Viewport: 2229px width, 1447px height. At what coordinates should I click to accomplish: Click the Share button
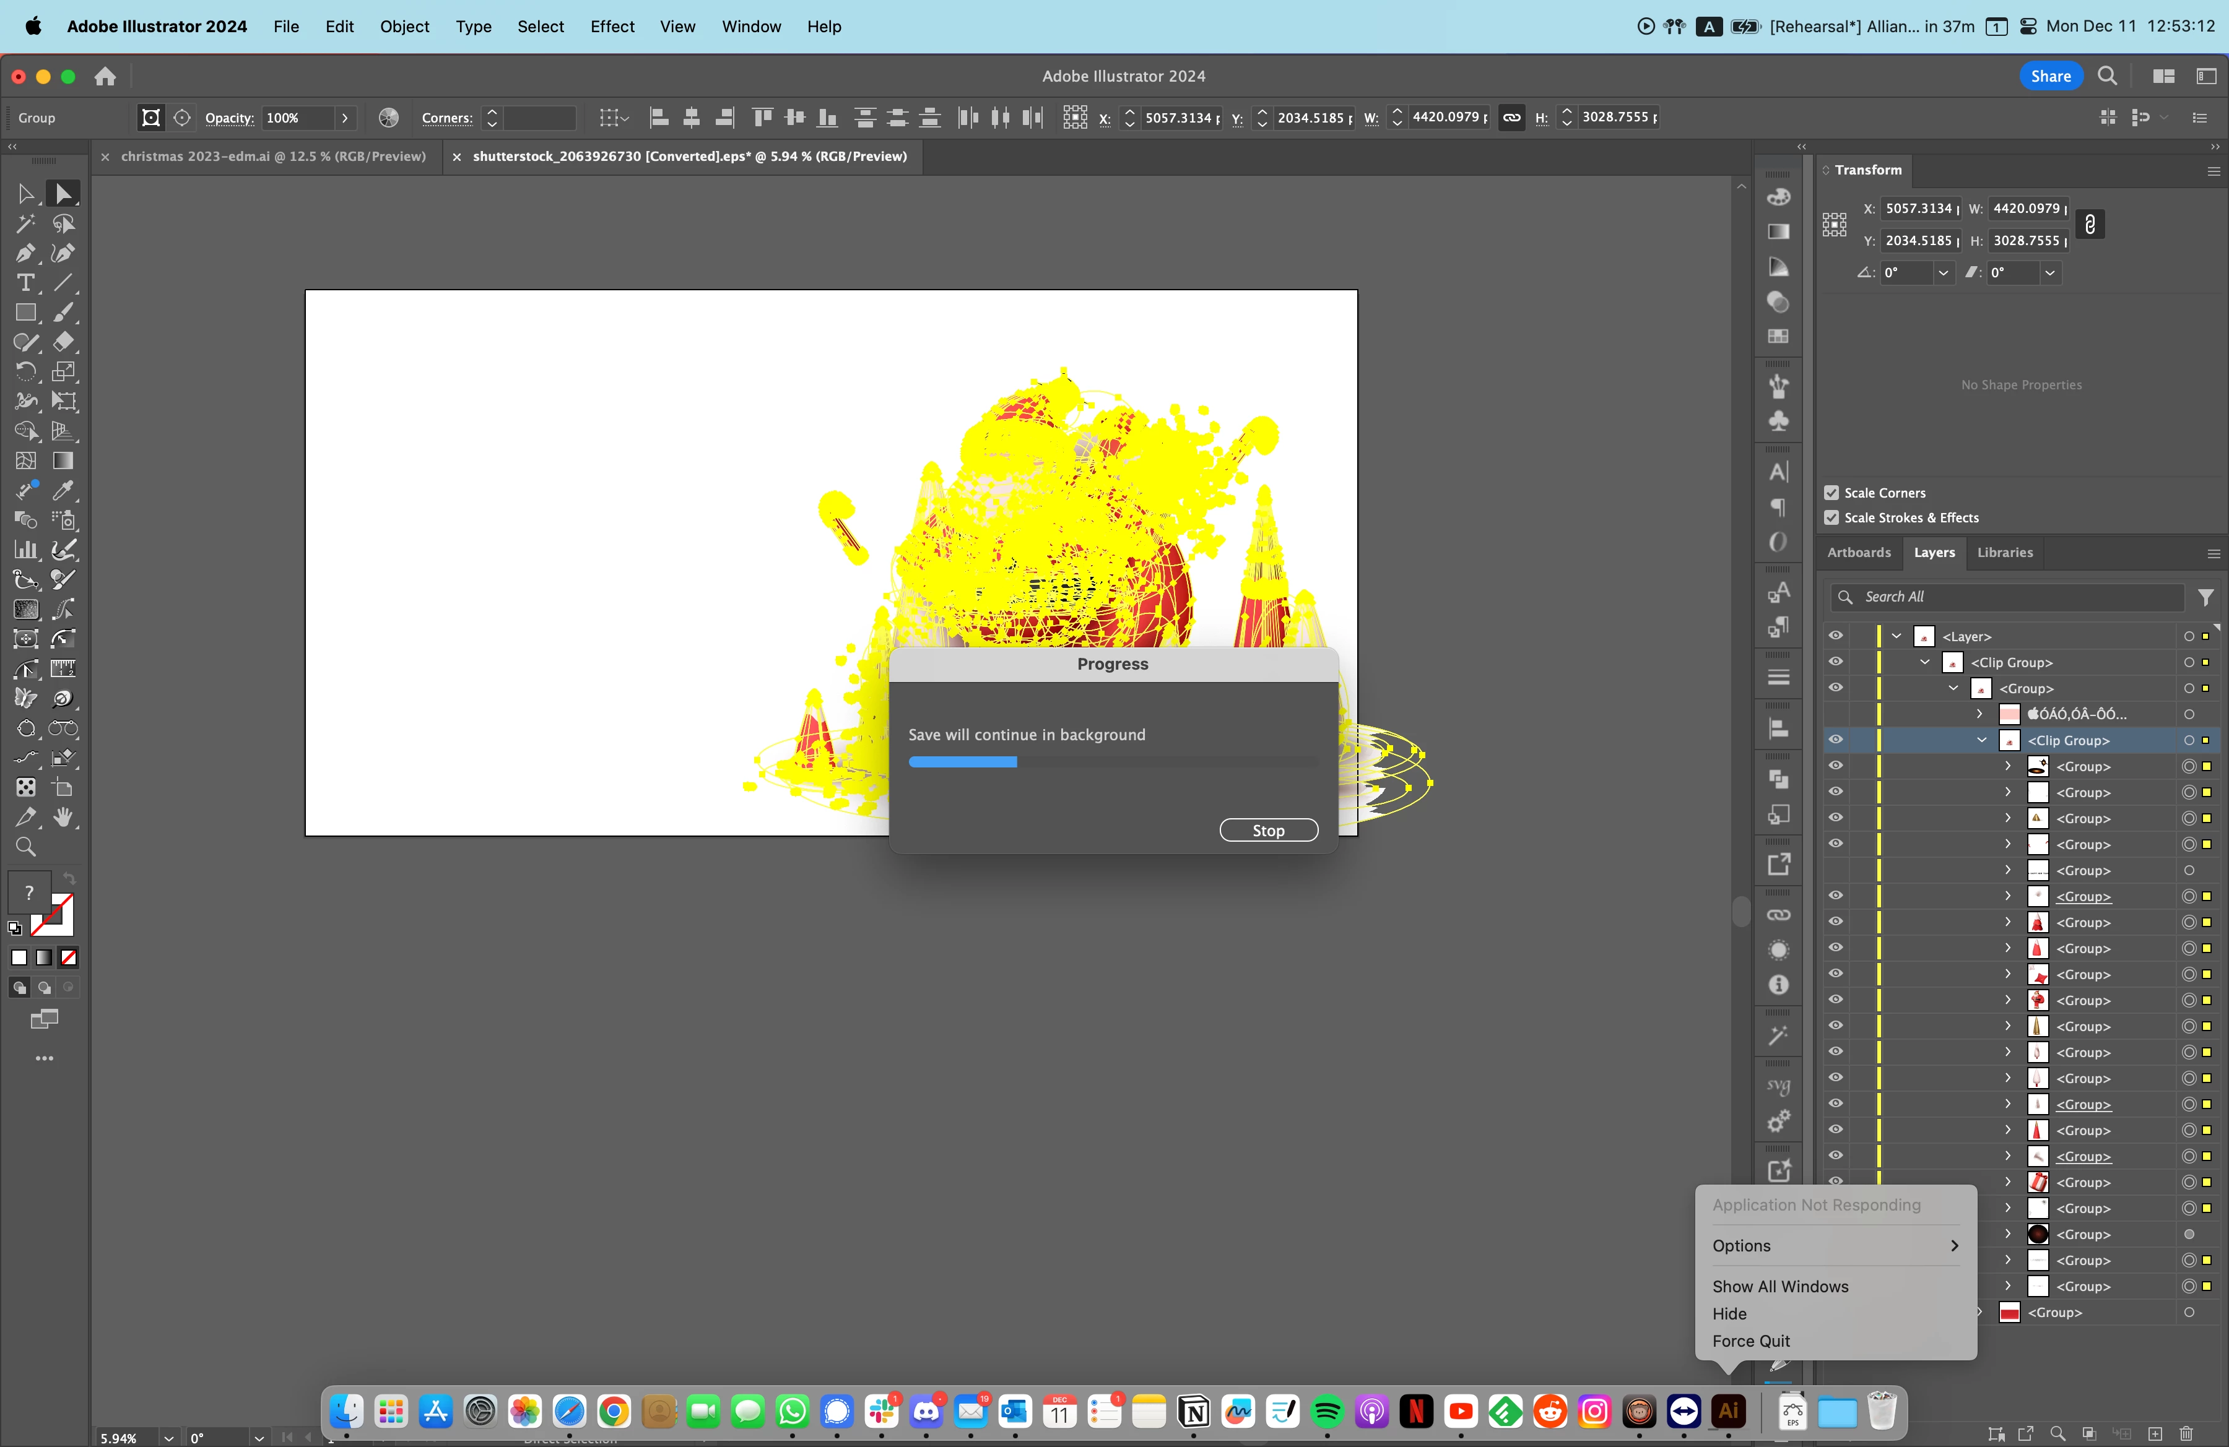click(2050, 76)
